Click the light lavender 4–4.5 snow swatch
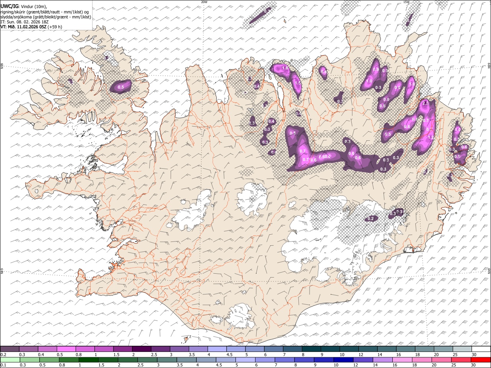Screen dimensions: 491x368 [x=217, y=349]
